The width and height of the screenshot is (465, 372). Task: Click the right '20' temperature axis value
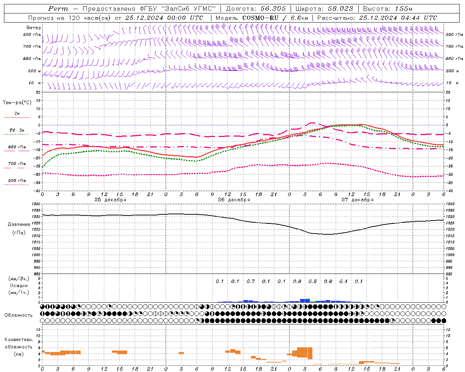[x=448, y=92]
